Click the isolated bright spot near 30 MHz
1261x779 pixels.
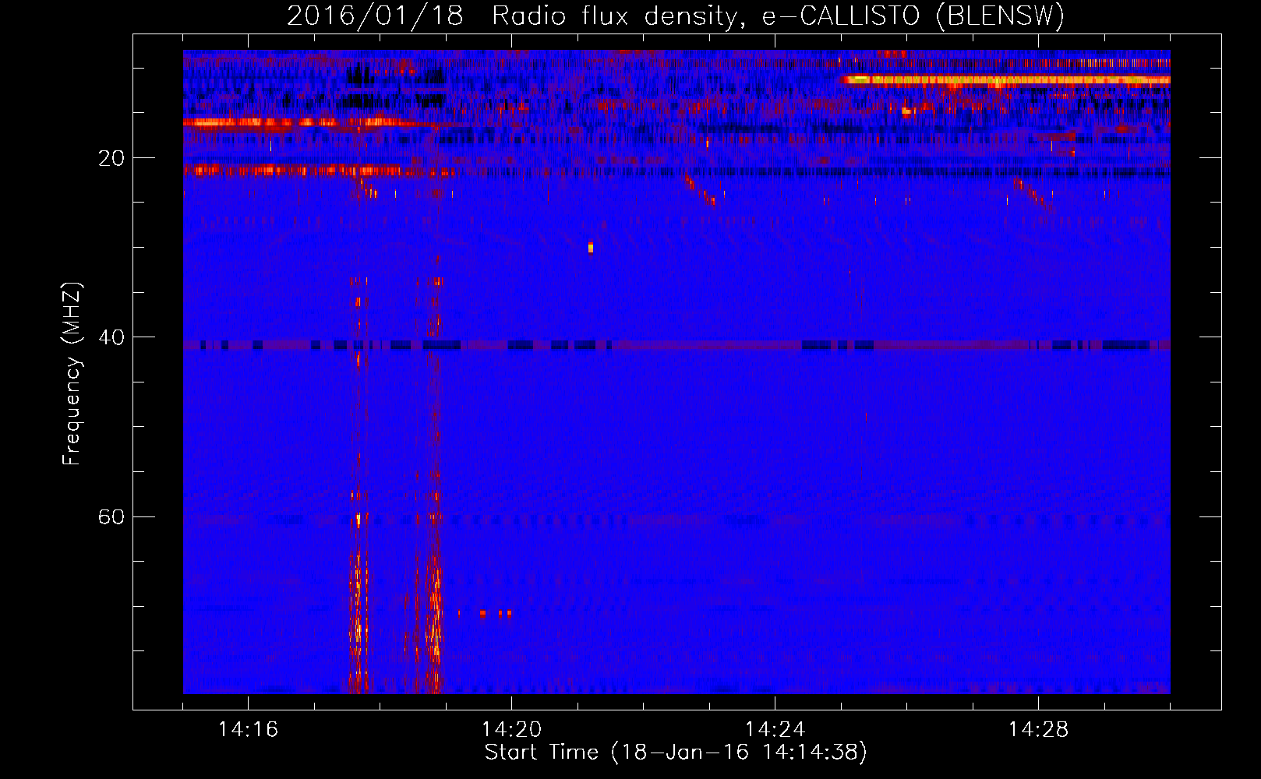(591, 248)
